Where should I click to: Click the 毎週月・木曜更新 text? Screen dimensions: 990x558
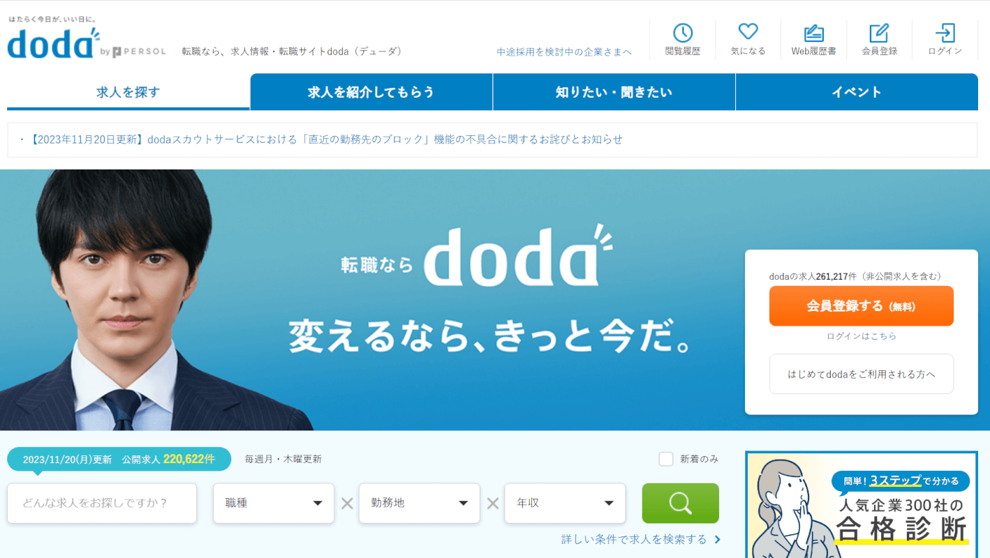(283, 459)
